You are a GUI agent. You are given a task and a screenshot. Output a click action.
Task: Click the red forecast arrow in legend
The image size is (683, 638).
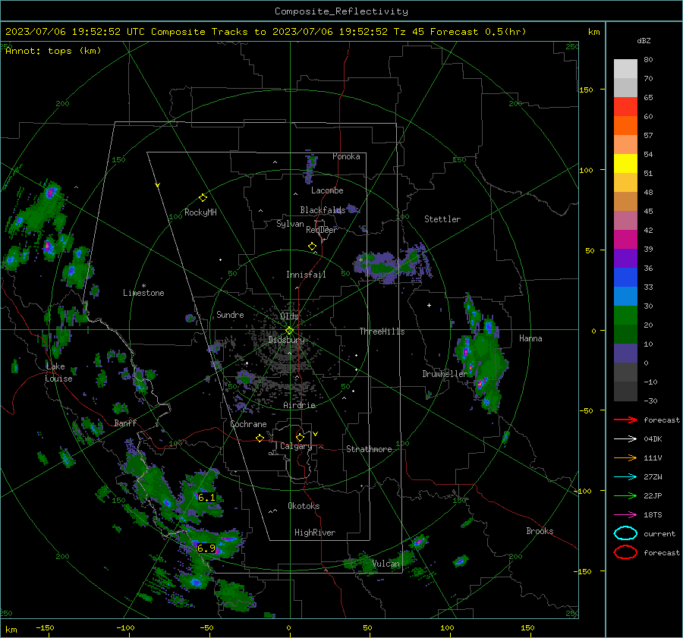tap(625, 420)
